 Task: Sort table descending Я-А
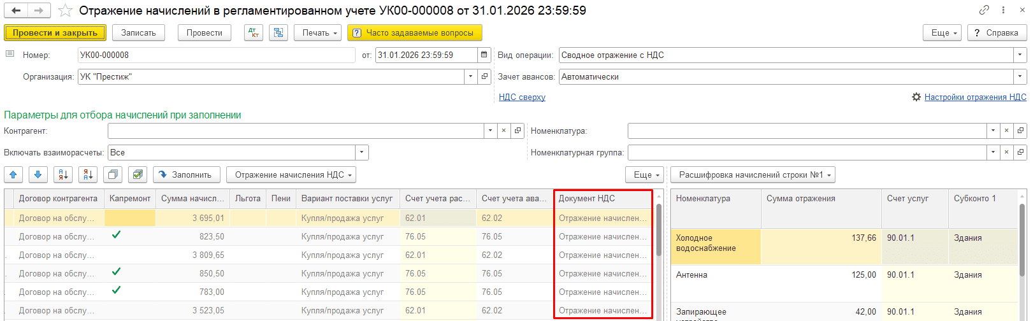click(88, 175)
